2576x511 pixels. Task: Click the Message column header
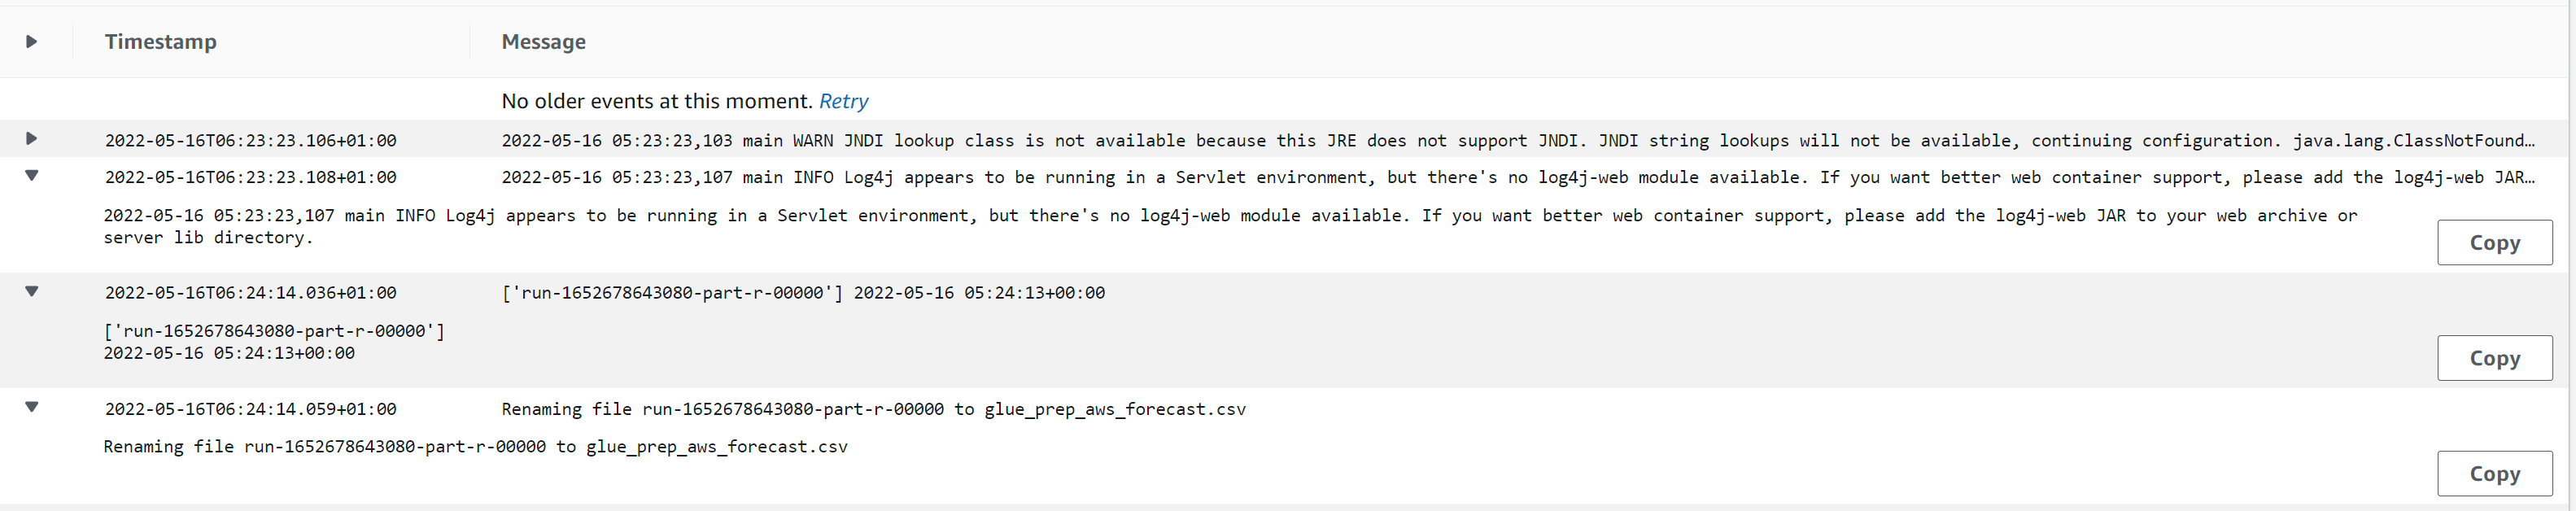543,42
